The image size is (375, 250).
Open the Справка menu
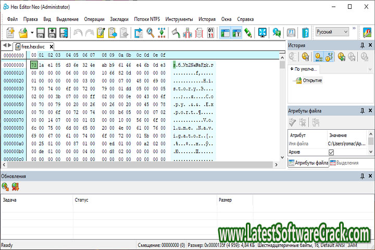(245, 19)
